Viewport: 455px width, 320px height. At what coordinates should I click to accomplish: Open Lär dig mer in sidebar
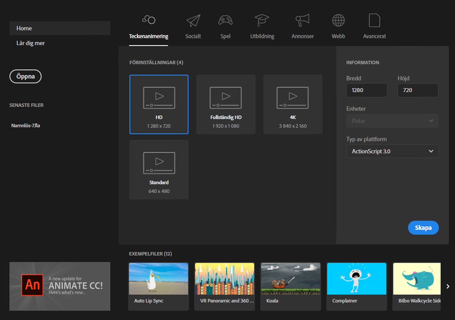click(31, 43)
